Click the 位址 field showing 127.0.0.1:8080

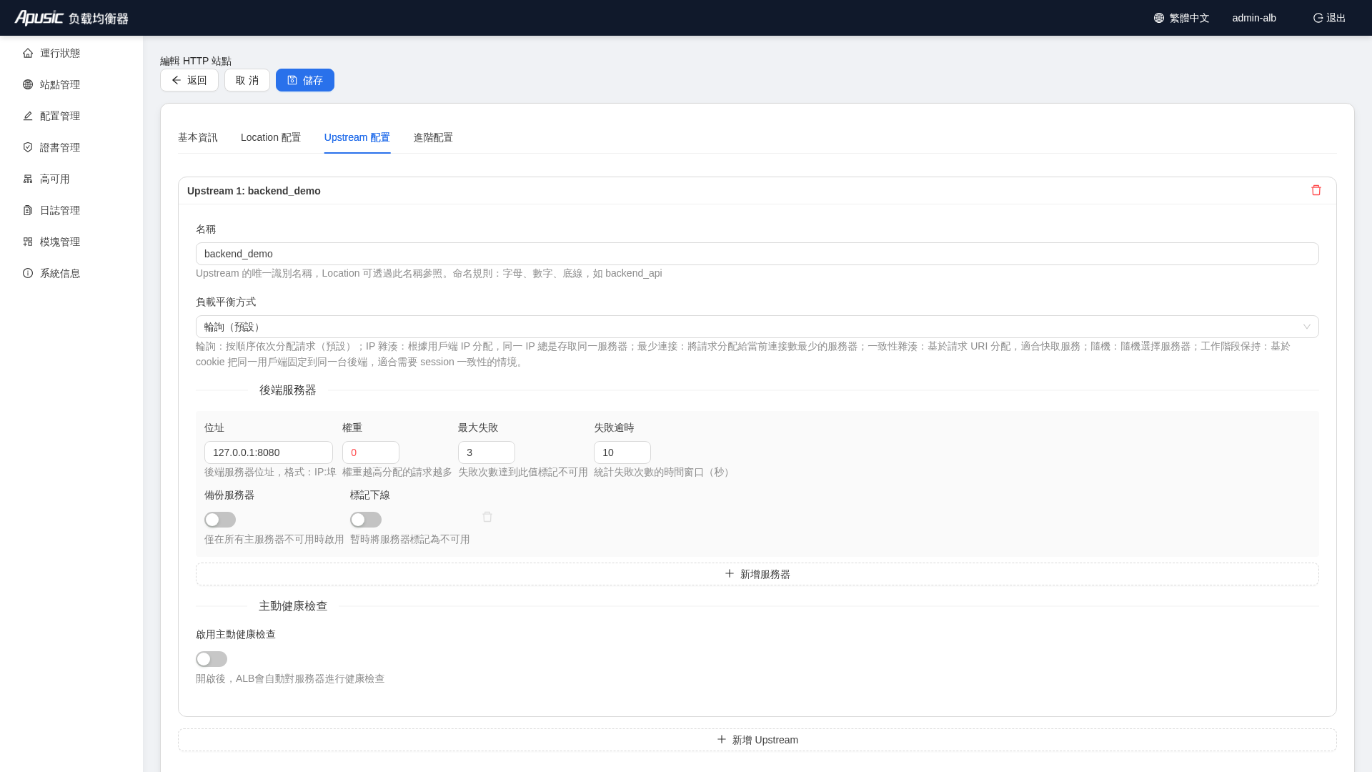click(x=269, y=452)
